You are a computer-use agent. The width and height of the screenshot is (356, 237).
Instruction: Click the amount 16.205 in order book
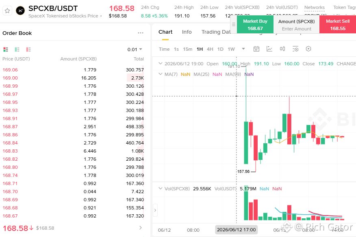pyautogui.click(x=89, y=78)
